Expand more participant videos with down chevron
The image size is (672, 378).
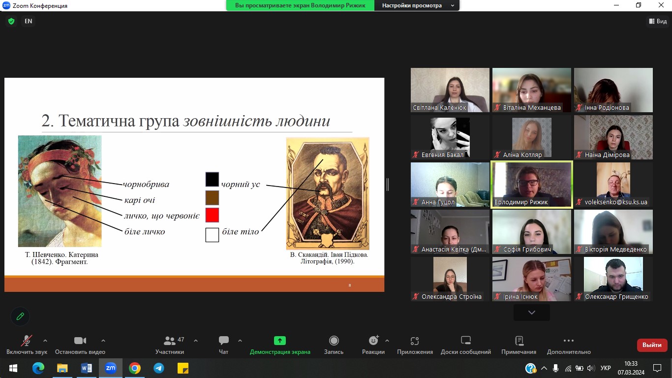[531, 313]
